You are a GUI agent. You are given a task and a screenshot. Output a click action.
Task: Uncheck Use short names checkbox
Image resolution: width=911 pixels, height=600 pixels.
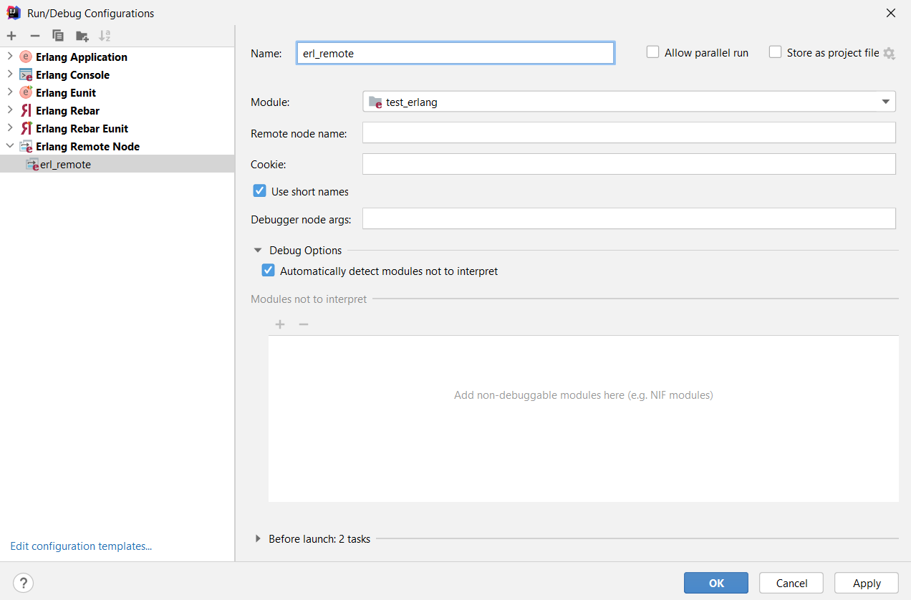[259, 191]
